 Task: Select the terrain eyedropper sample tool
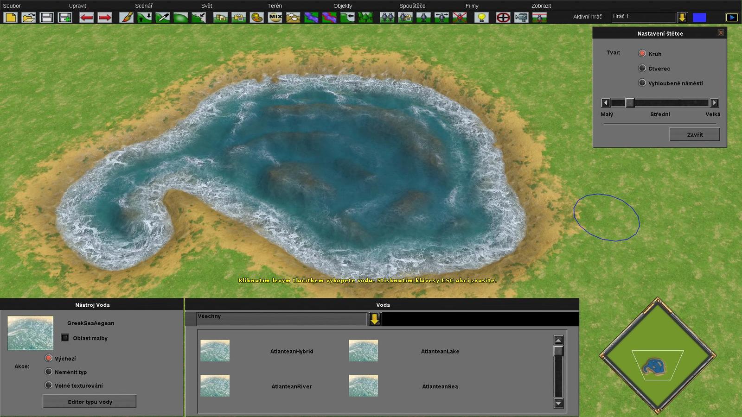[163, 18]
